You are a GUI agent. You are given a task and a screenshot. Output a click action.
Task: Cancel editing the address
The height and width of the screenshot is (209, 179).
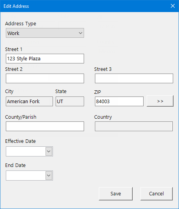click(x=156, y=194)
